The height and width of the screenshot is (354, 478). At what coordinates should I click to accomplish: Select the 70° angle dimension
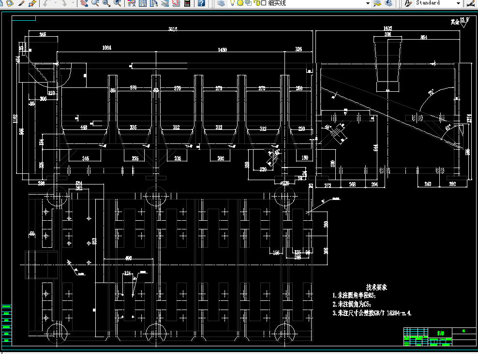[432, 93]
